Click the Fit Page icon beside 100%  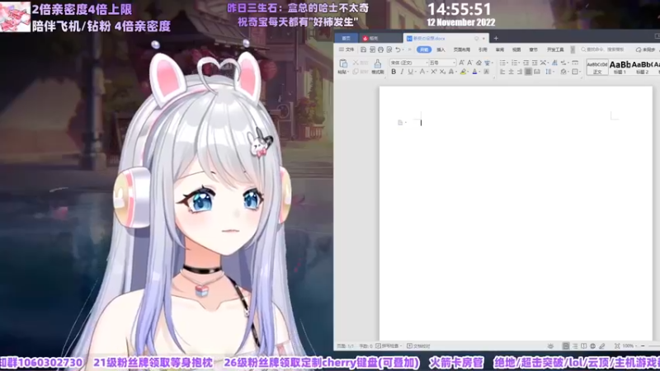[617, 345]
